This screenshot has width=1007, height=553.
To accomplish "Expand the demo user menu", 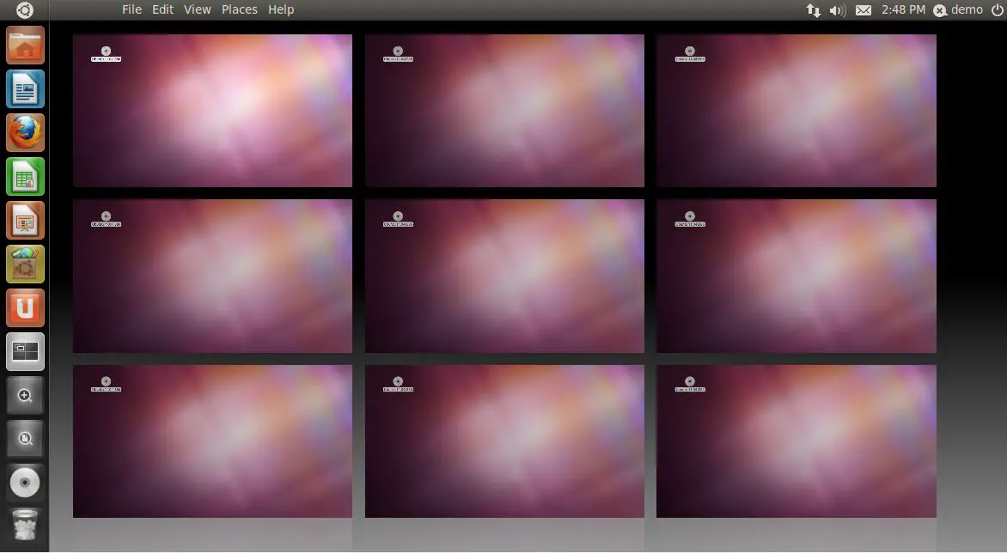I will click(958, 10).
